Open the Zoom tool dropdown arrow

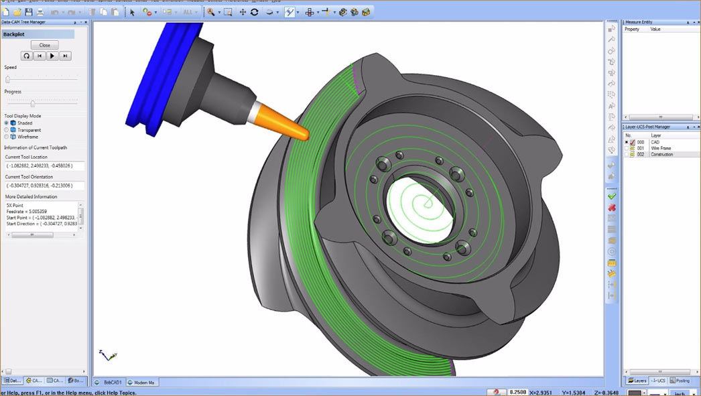[218, 13]
